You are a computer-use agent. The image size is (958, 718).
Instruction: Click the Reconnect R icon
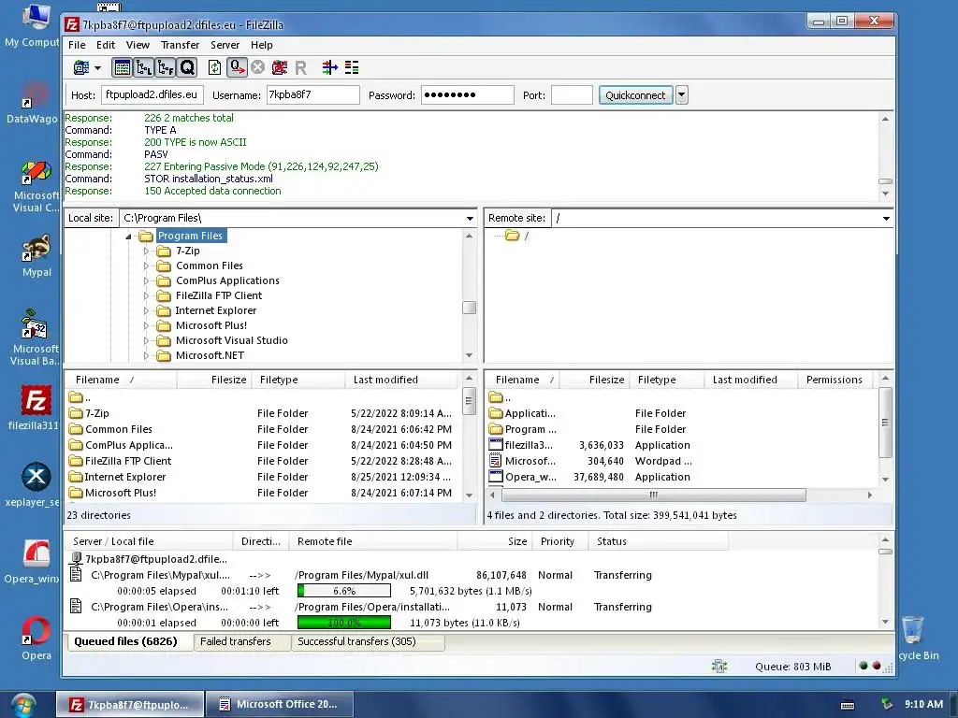point(300,67)
